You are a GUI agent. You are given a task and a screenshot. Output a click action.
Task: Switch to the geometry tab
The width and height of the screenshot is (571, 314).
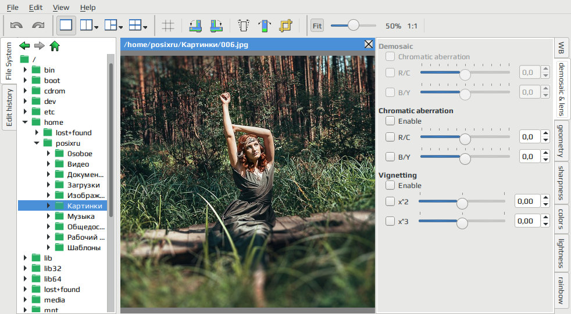[561, 140]
